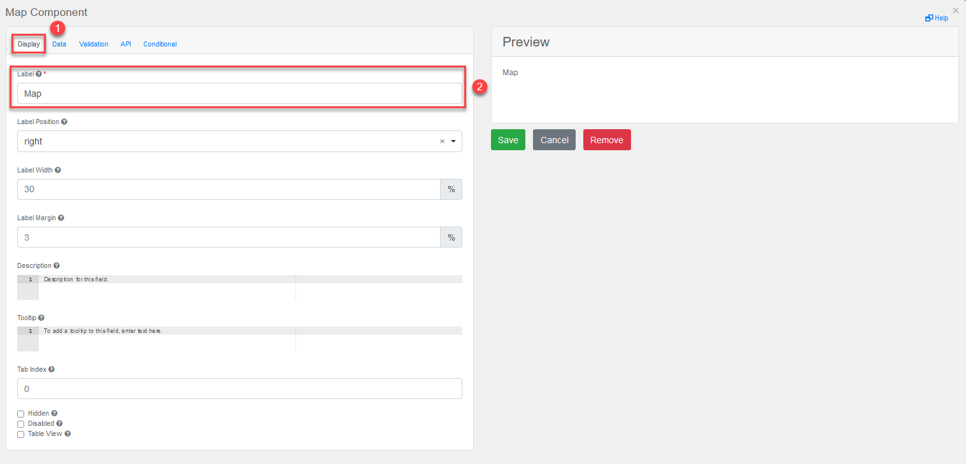Click the Hidden option help icon

click(x=54, y=413)
